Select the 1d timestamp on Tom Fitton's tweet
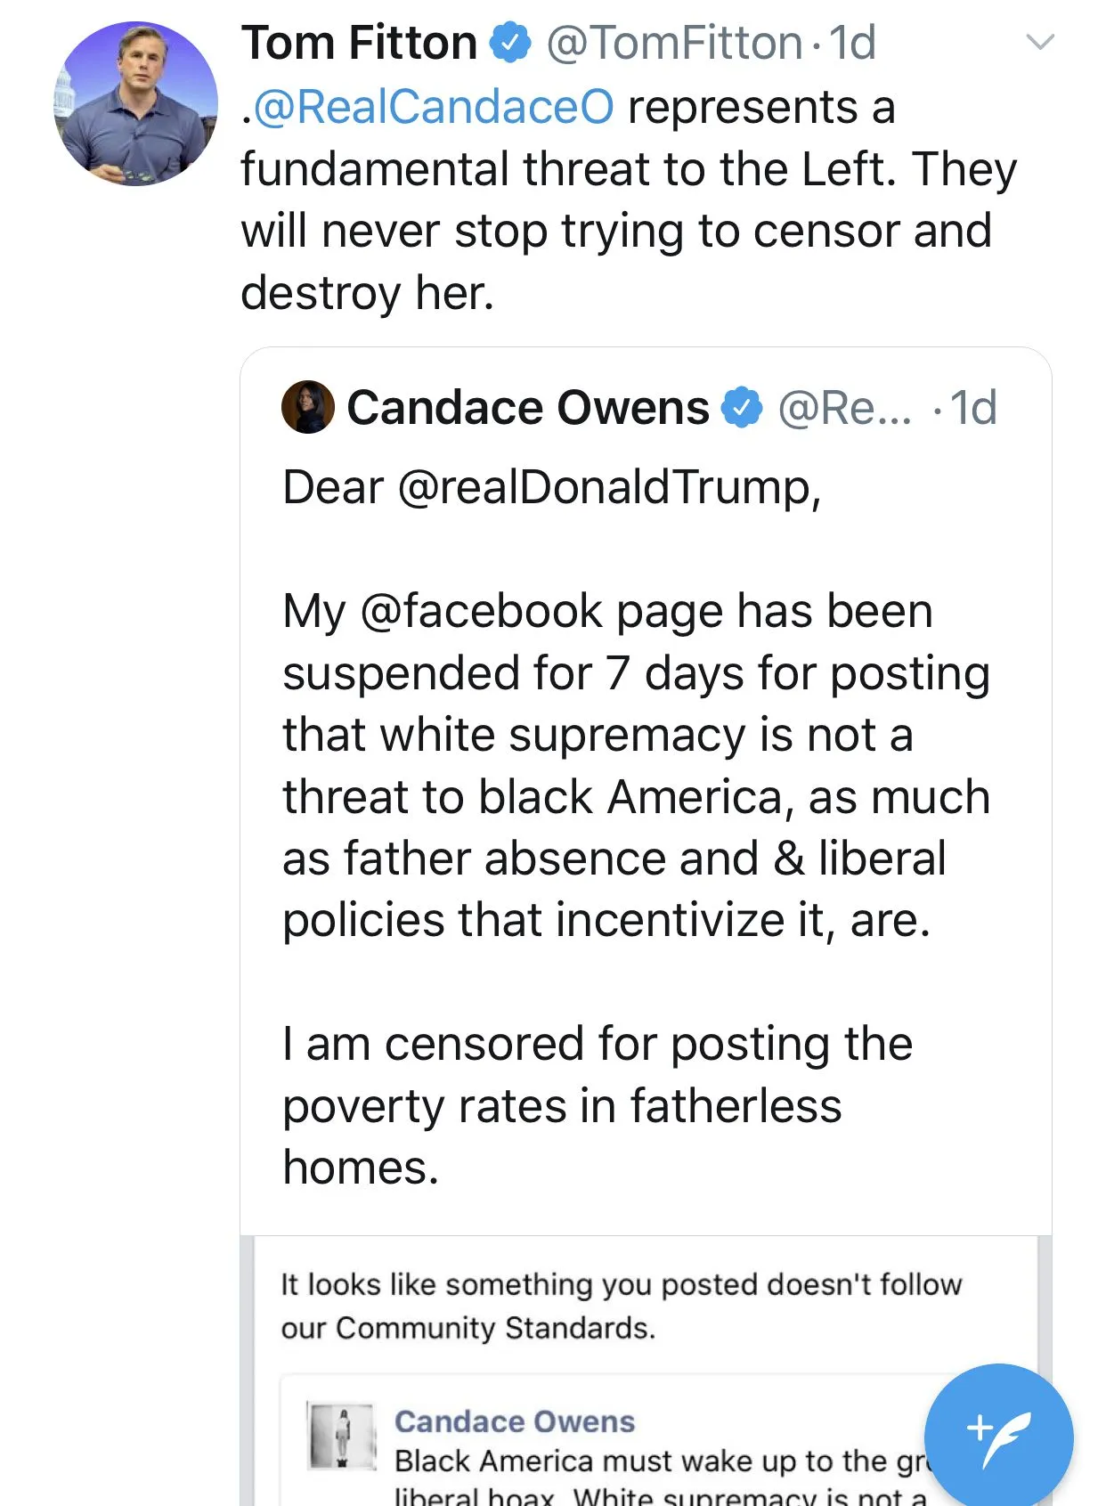 point(852,43)
